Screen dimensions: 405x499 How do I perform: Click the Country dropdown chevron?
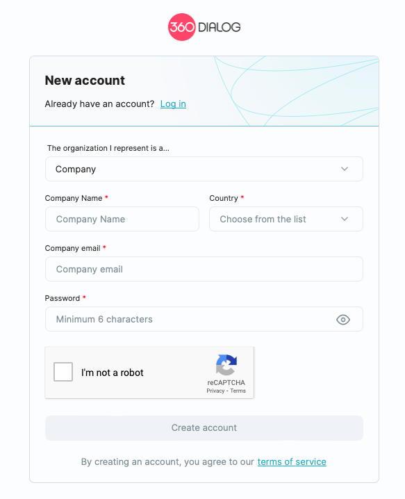click(x=345, y=219)
